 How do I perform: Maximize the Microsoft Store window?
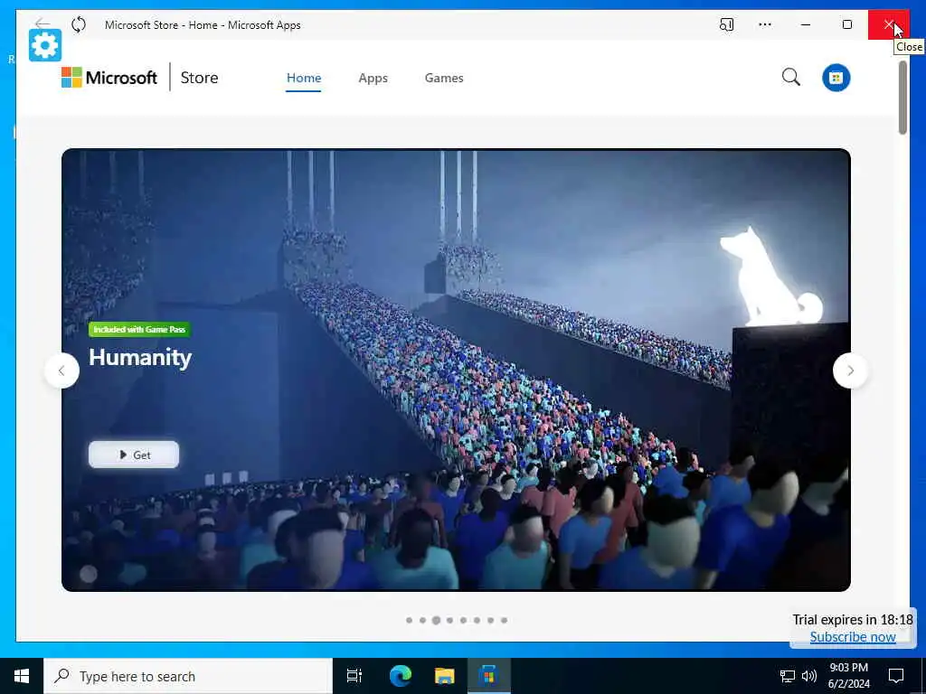846,24
